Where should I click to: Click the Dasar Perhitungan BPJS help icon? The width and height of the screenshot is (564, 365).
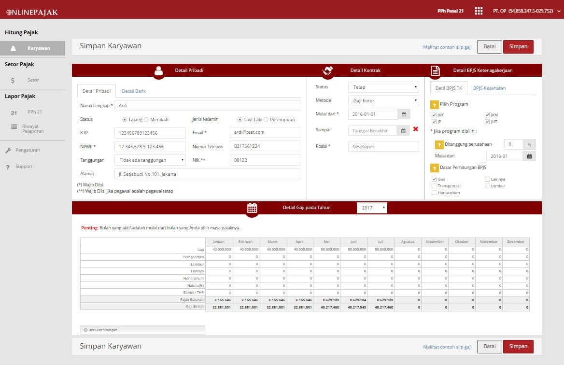434,168
